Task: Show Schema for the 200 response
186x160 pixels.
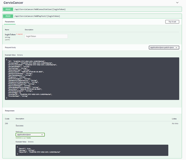Action: point(31,142)
